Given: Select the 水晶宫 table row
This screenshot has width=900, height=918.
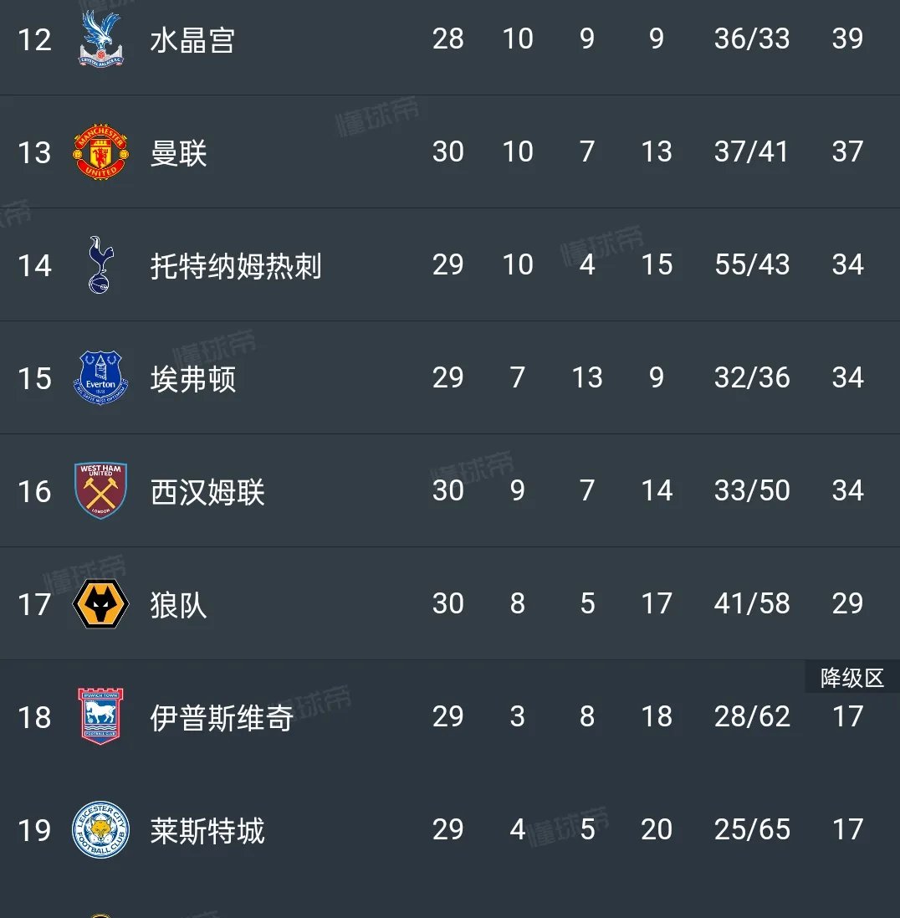Looking at the screenshot, I should (x=450, y=39).
